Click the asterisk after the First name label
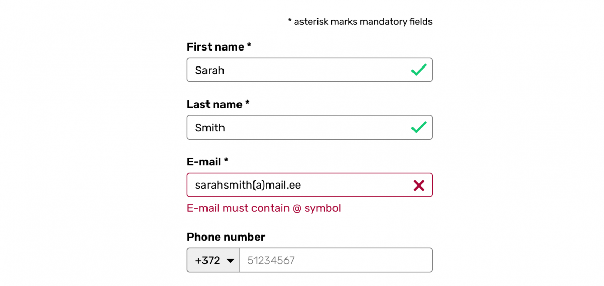This screenshot has width=604, height=286. point(249,46)
